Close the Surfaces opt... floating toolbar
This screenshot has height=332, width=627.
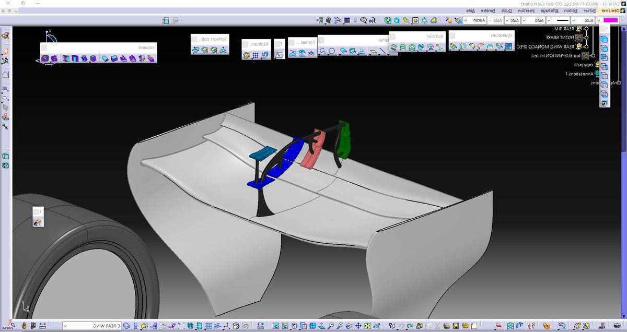click(194, 39)
